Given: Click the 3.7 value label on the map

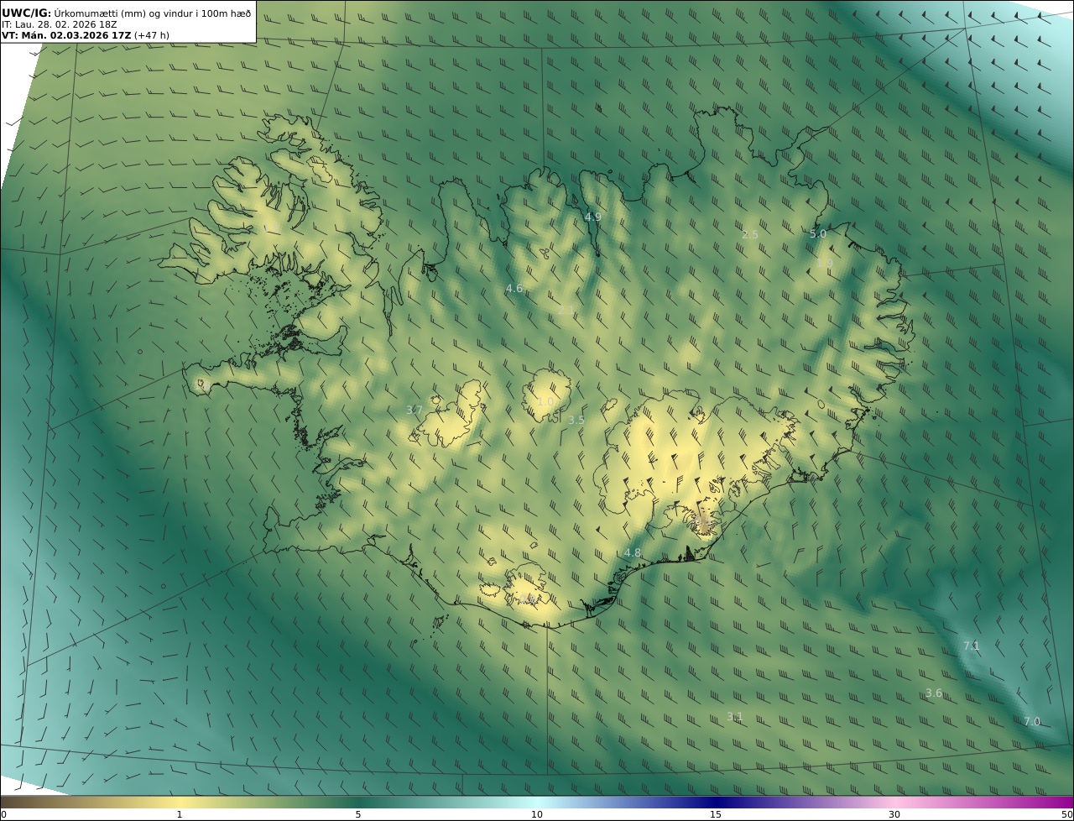Looking at the screenshot, I should [x=414, y=410].
